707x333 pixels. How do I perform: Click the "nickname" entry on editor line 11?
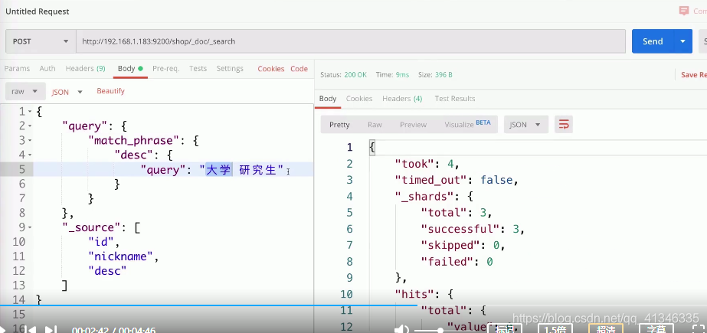[122, 257]
